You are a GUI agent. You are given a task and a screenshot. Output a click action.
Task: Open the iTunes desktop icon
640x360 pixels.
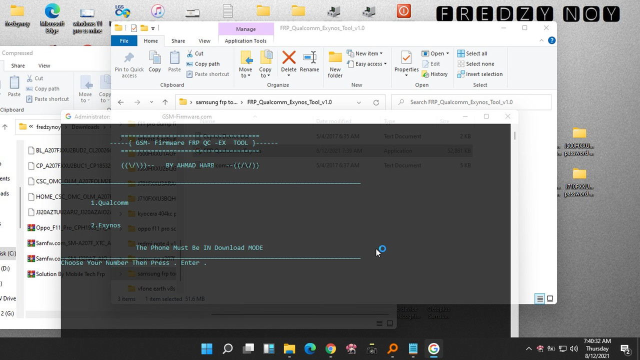click(x=157, y=11)
